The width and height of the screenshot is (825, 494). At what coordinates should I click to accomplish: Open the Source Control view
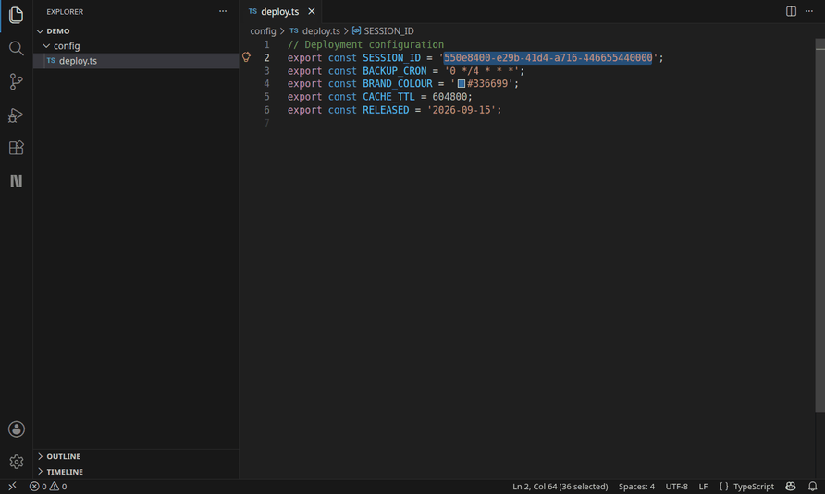17,81
